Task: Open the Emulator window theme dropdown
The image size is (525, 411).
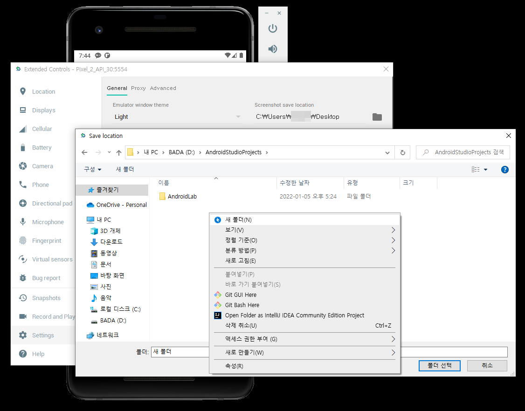Action: pyautogui.click(x=177, y=117)
